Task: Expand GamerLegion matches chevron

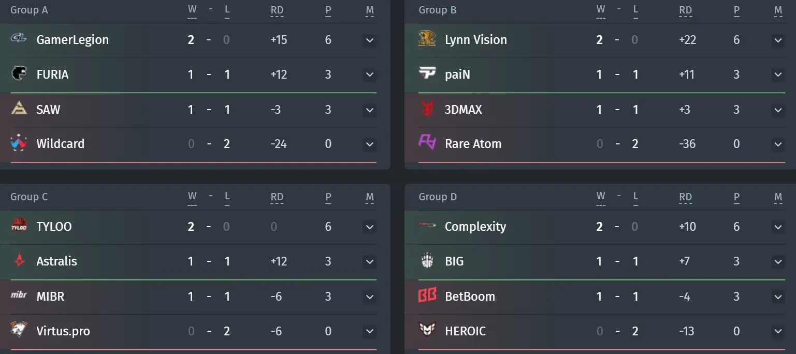Action: point(369,40)
